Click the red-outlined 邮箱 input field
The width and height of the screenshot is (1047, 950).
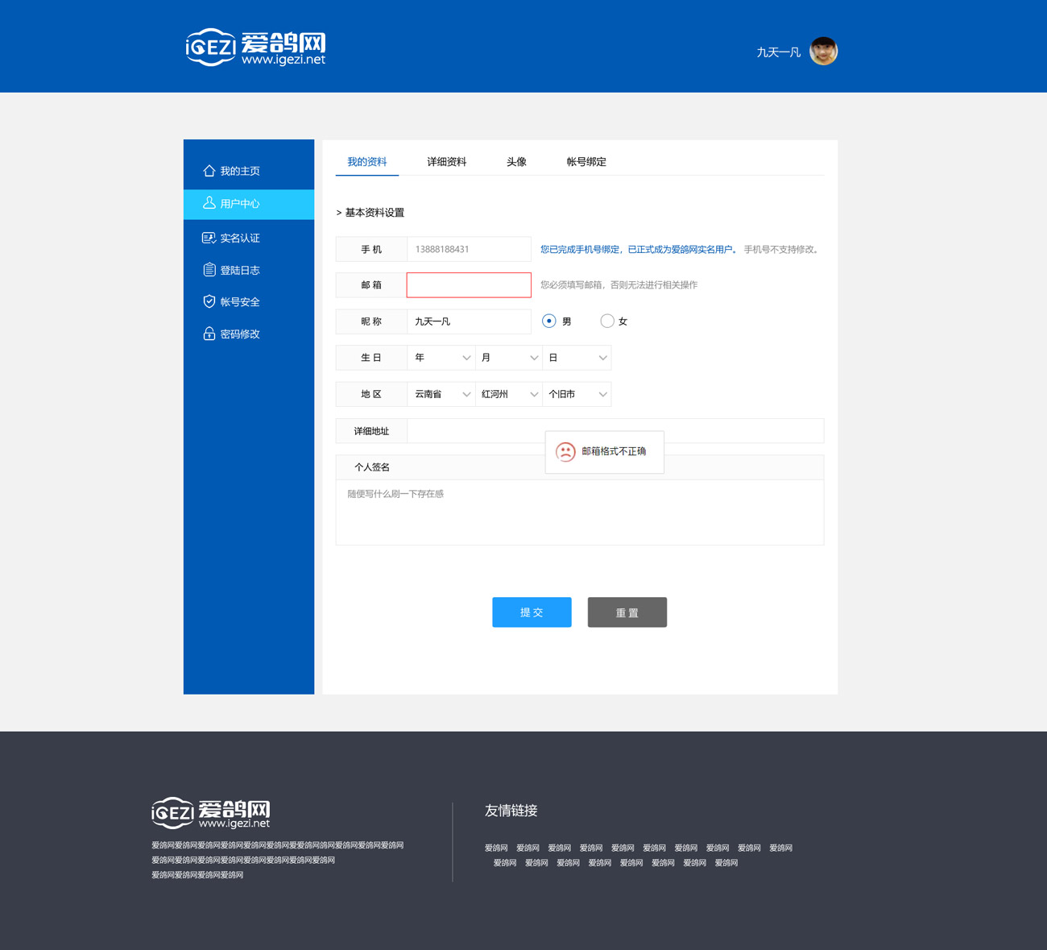point(469,284)
